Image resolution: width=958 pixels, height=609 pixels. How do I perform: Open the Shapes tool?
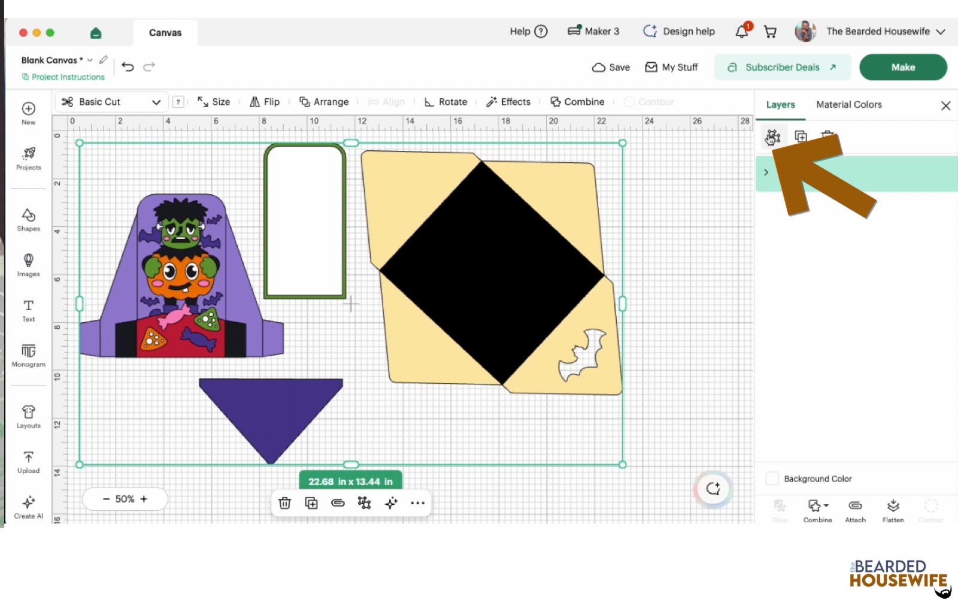point(28,220)
